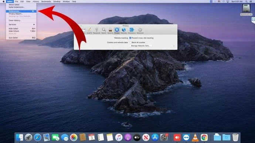
Task: Open Privacy Report from the Safari menu
Action: tap(21, 14)
